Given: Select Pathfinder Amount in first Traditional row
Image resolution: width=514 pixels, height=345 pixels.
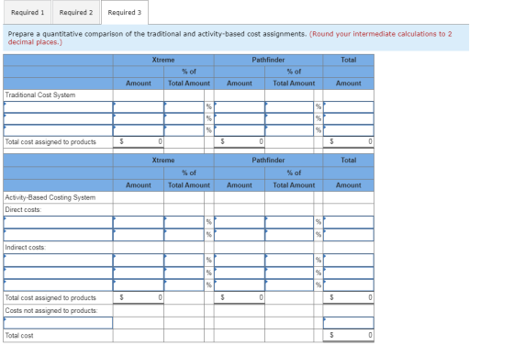Looking at the screenshot, I should tap(240, 106).
